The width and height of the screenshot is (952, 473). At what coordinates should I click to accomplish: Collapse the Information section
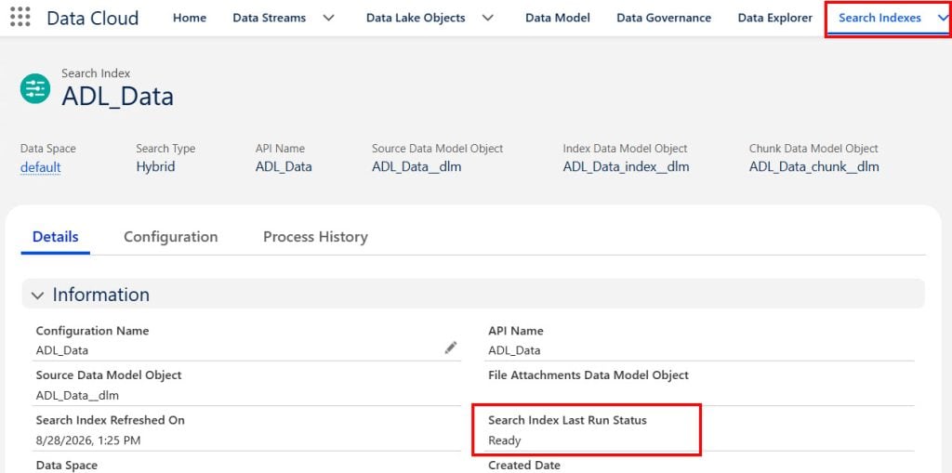(x=37, y=296)
